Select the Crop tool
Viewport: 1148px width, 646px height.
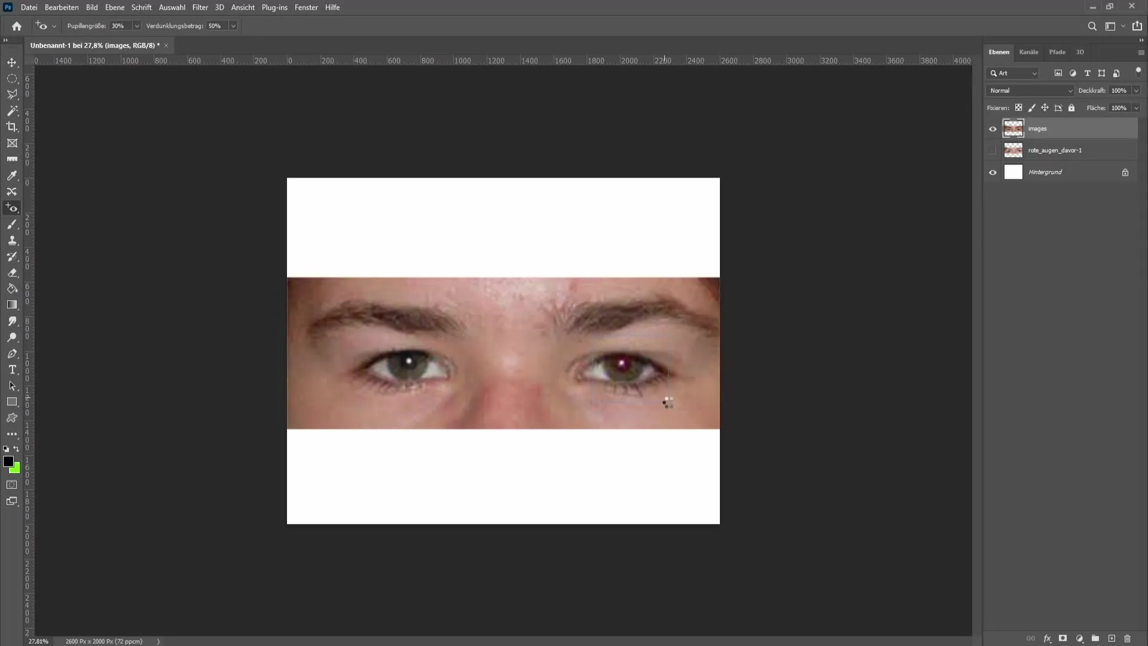coord(12,127)
